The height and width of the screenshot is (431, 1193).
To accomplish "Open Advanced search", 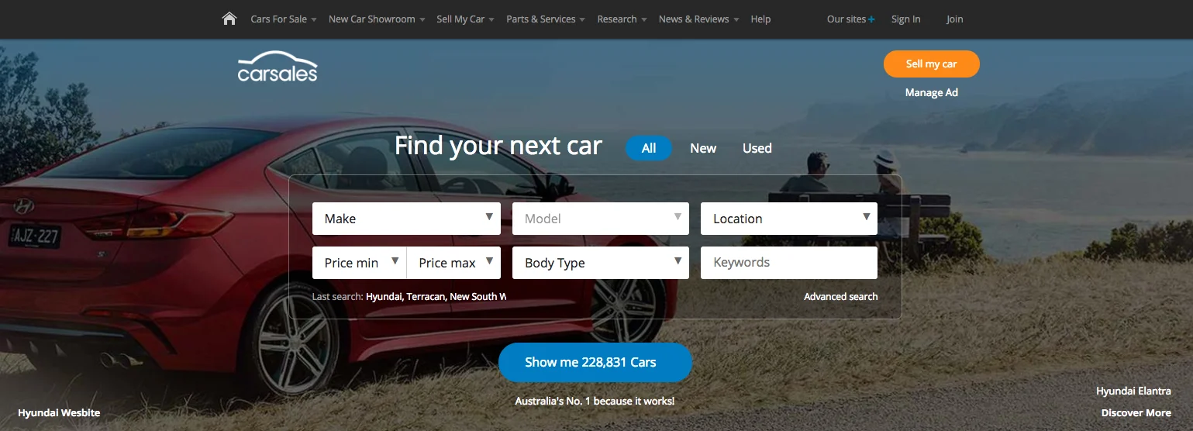I will point(841,297).
